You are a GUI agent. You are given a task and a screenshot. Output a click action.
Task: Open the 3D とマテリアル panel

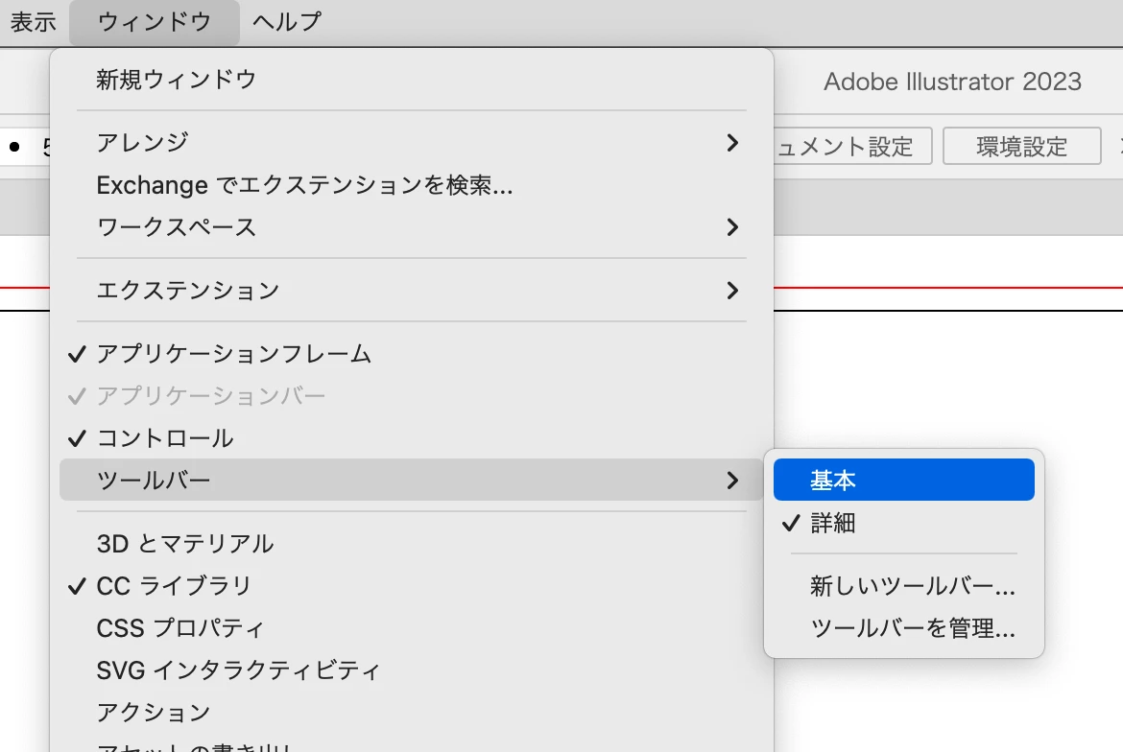411,544
